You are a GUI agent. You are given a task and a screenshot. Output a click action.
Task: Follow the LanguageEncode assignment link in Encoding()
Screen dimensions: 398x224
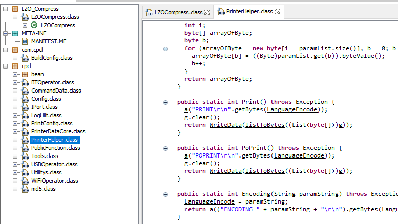click(210, 201)
